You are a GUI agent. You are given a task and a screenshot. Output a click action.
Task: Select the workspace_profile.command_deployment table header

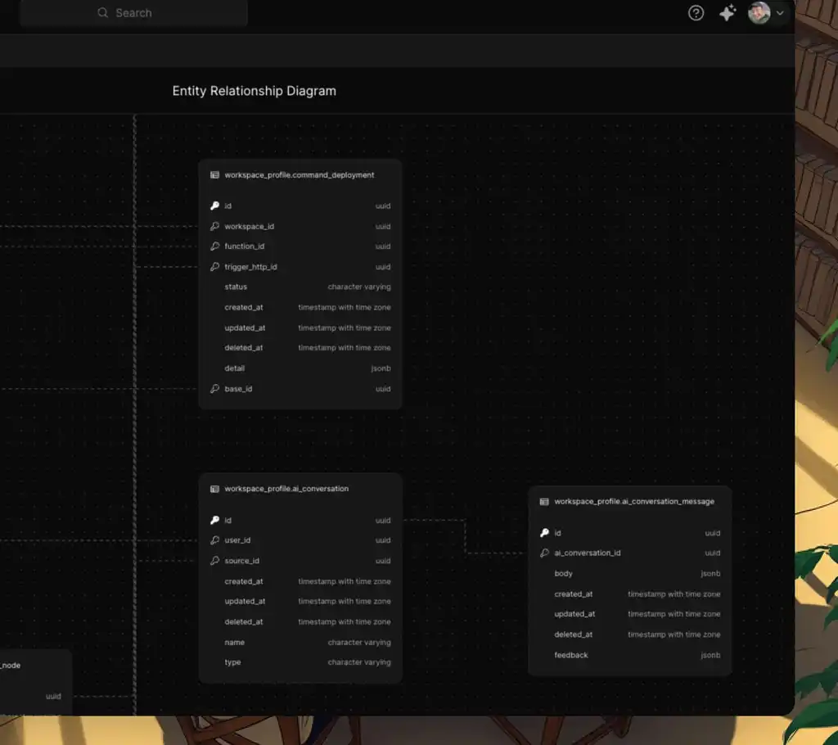(299, 175)
